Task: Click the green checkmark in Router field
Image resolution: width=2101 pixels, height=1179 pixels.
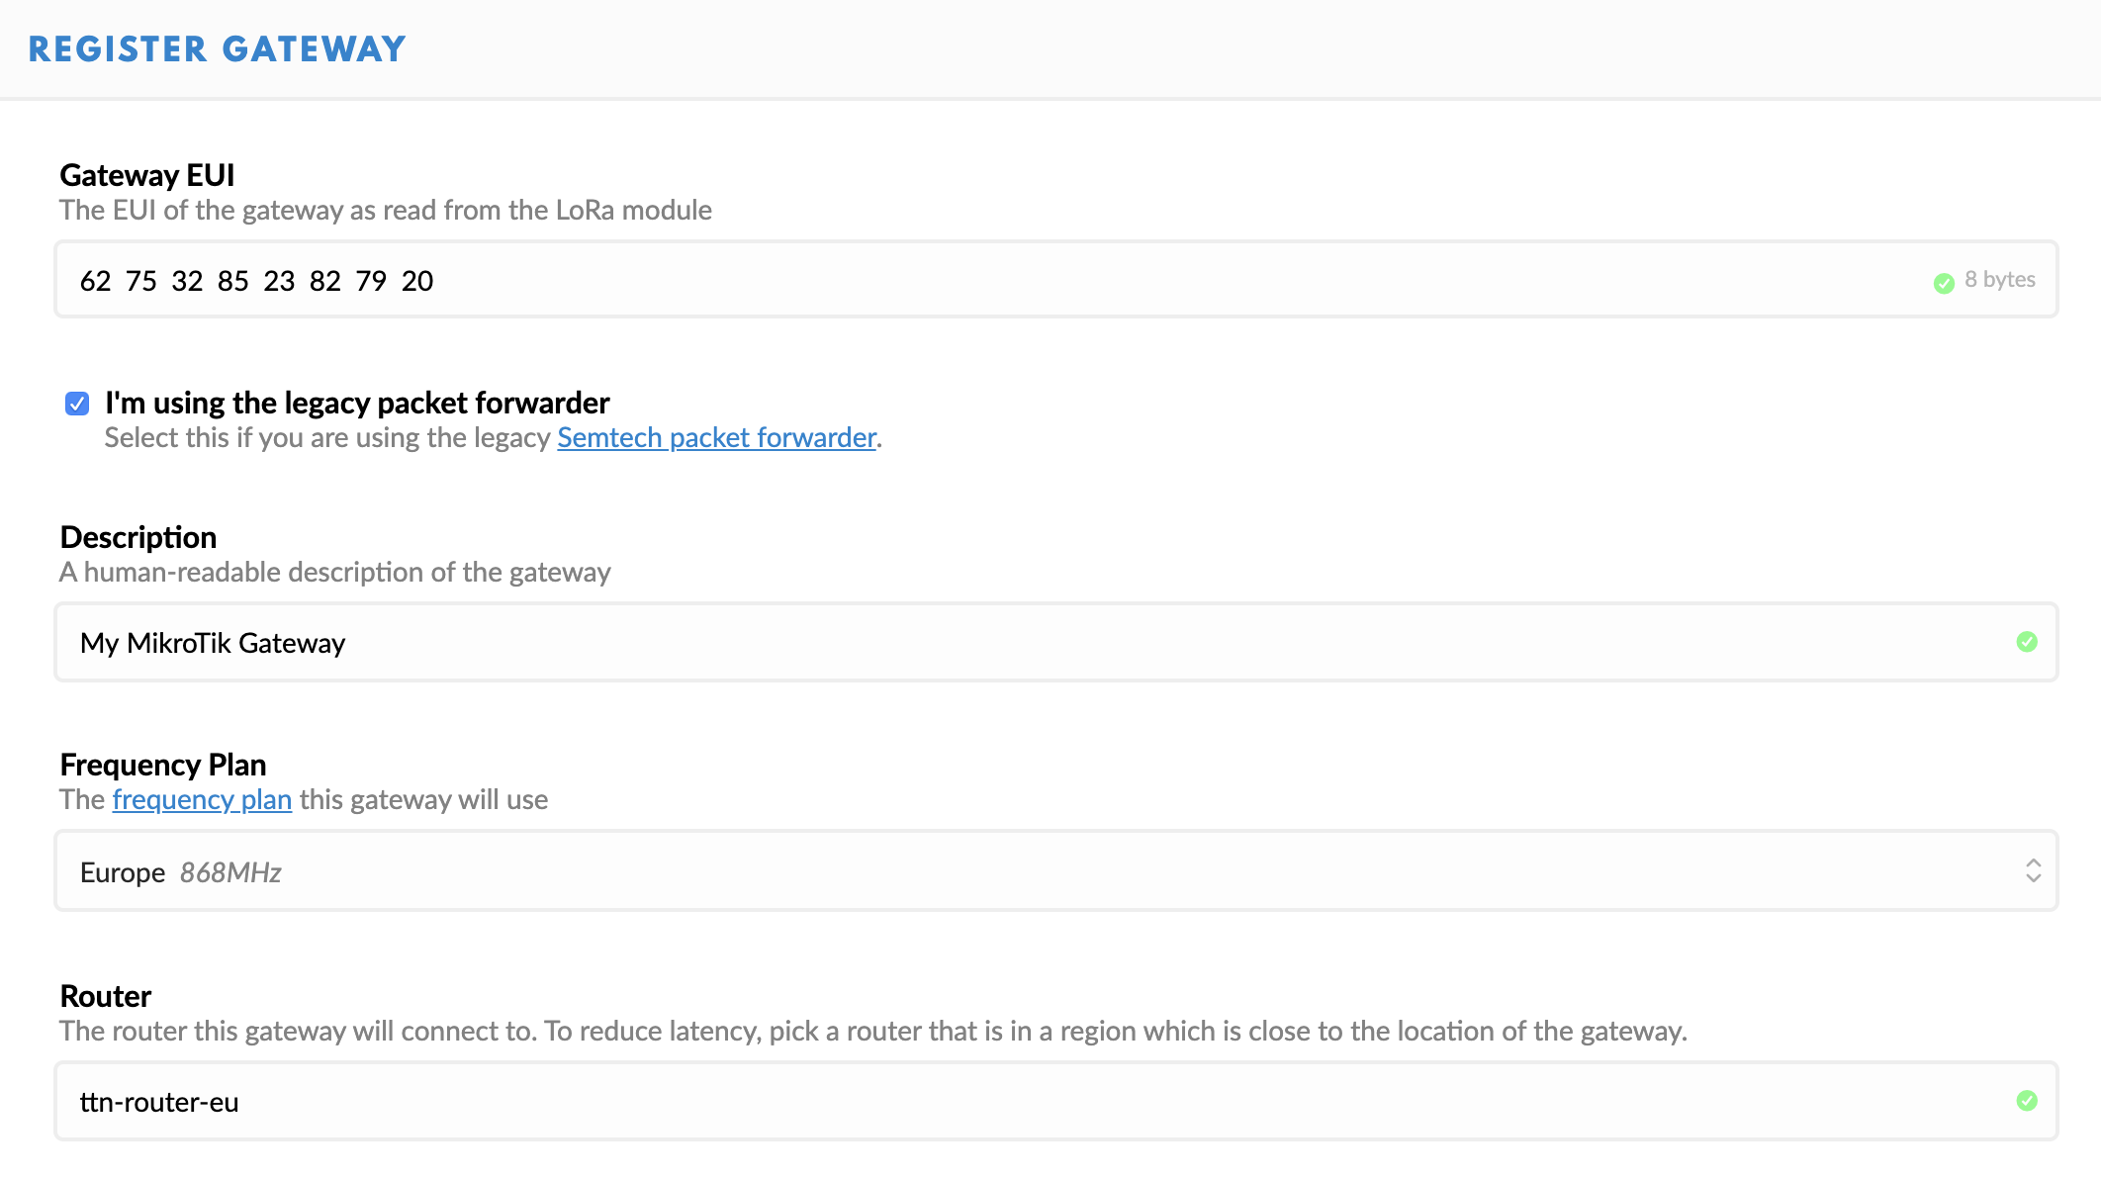Action: 2027,1101
